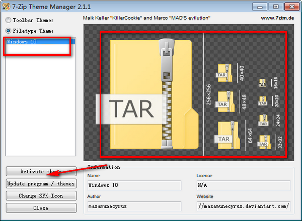
Task: Click the 20×20 TAR preview icon
Action: tap(263, 100)
